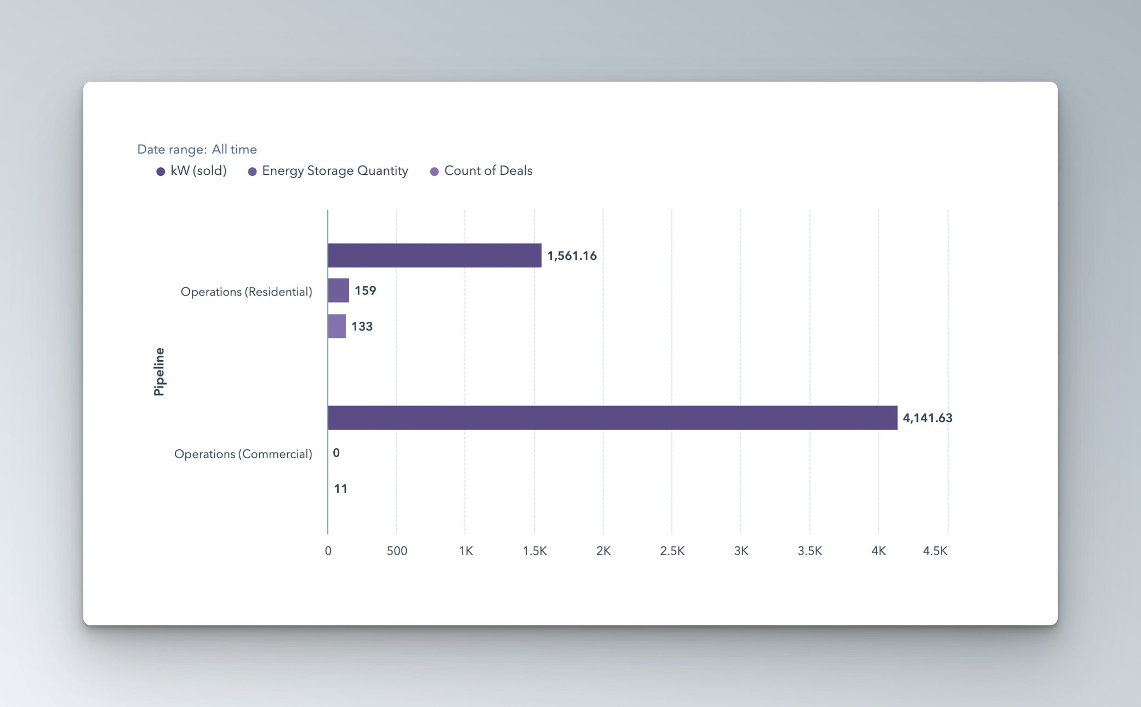The height and width of the screenshot is (707, 1141).
Task: Click the Date range All time text
Action: 197,149
